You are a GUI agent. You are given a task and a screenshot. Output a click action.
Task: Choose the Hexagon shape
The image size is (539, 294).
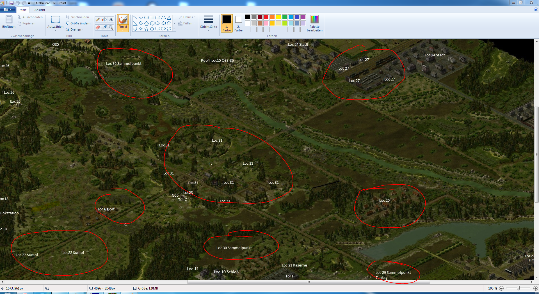tap(152, 23)
